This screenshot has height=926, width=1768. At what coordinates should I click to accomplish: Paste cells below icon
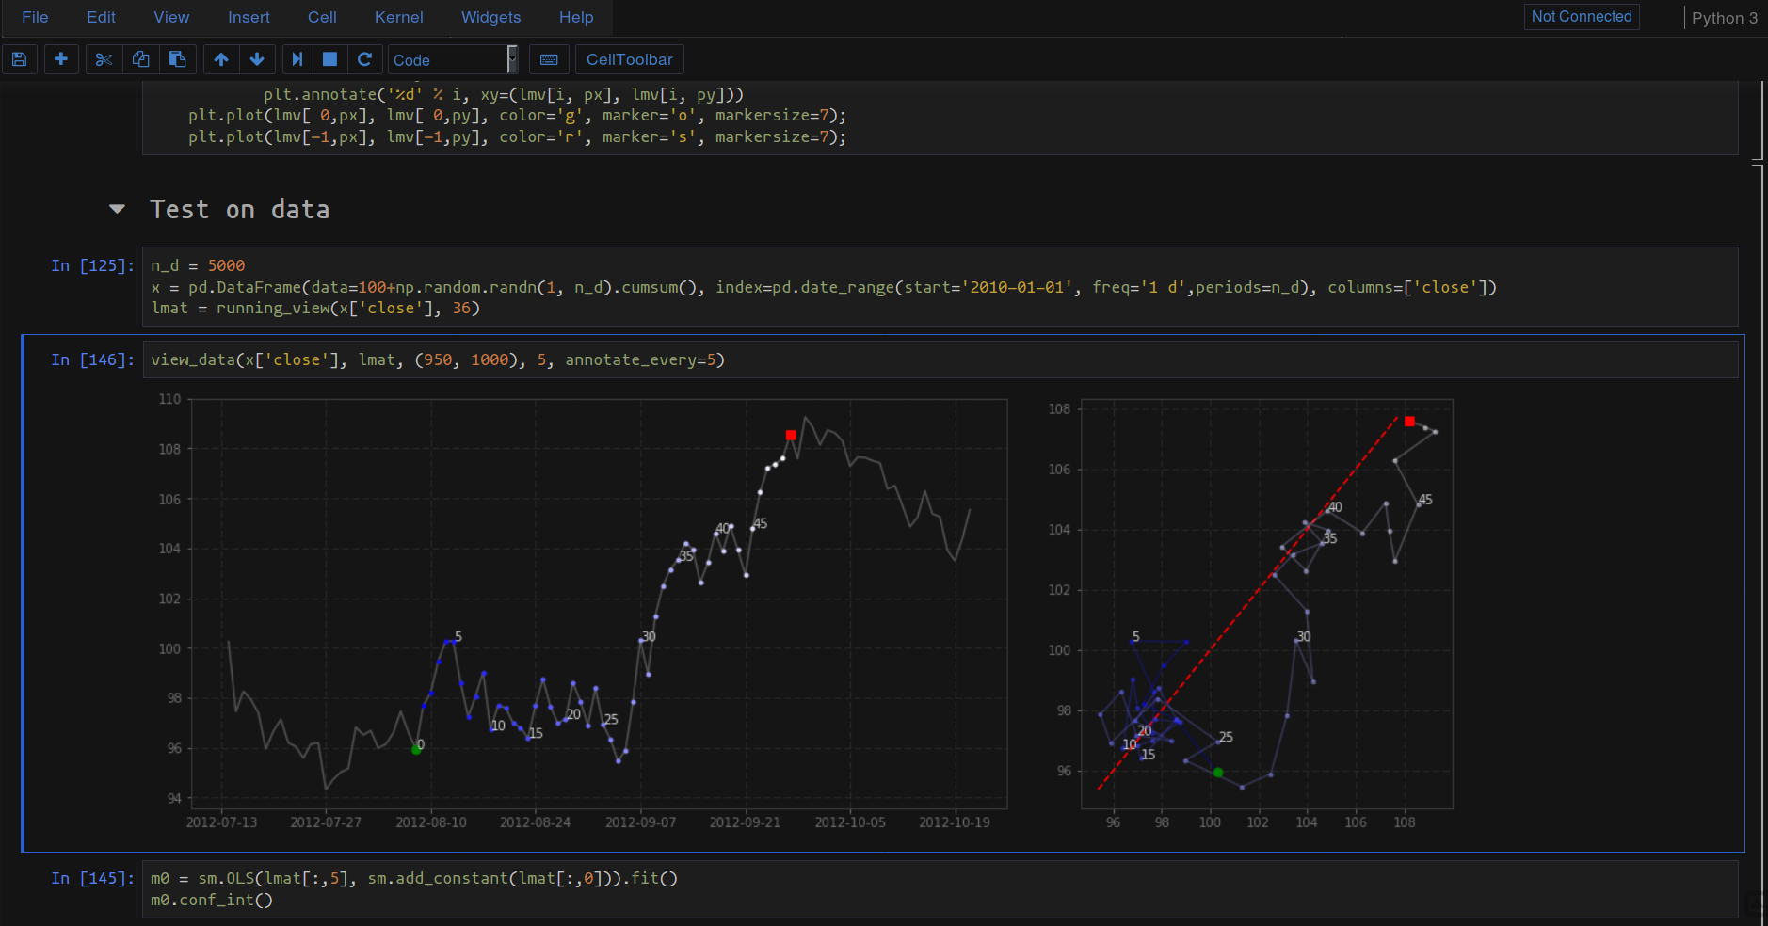pos(178,59)
